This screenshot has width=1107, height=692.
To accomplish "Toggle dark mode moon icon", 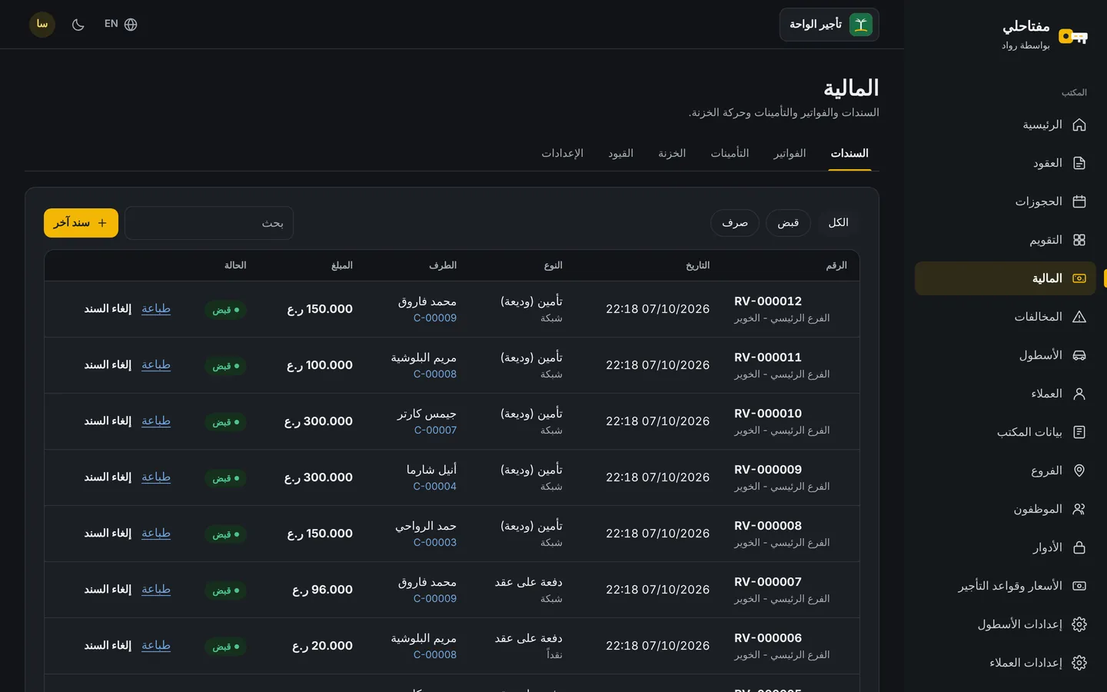I will pyautogui.click(x=78, y=25).
